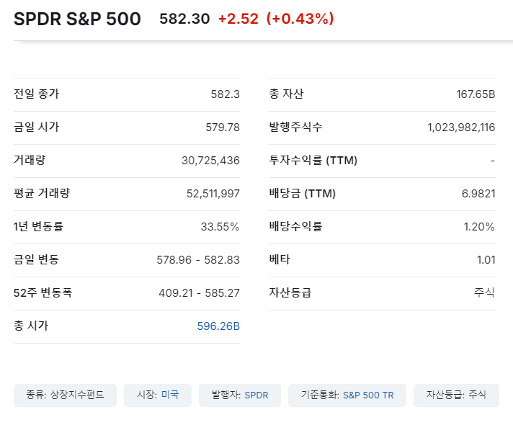
Task: Open the SPDR issuer link
Action: pos(256,395)
